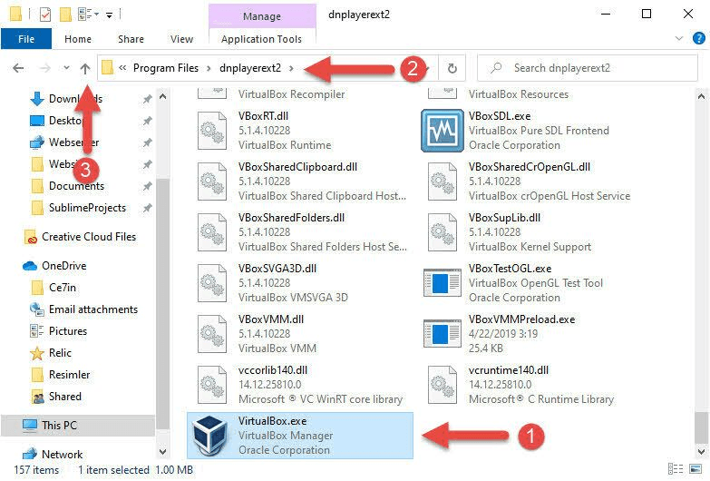Click the navigation pane scroll up arrow
The image size is (710, 481).
tap(163, 96)
